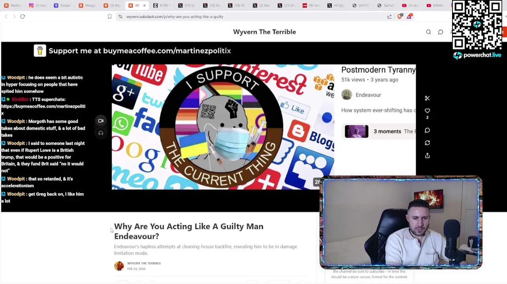Close the active Substack tab

point(144,6)
